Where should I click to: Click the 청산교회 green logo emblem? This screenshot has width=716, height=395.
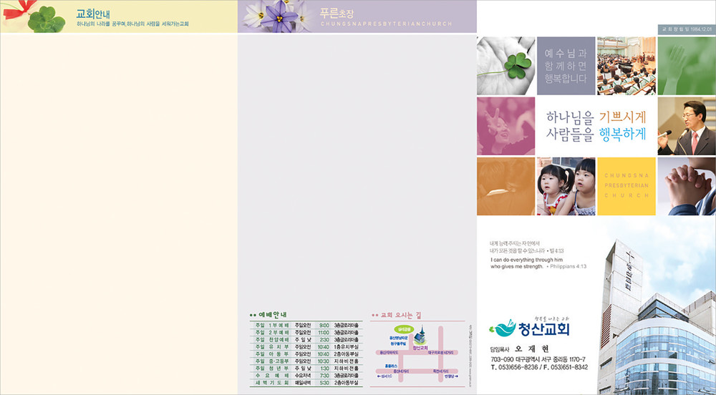point(503,328)
